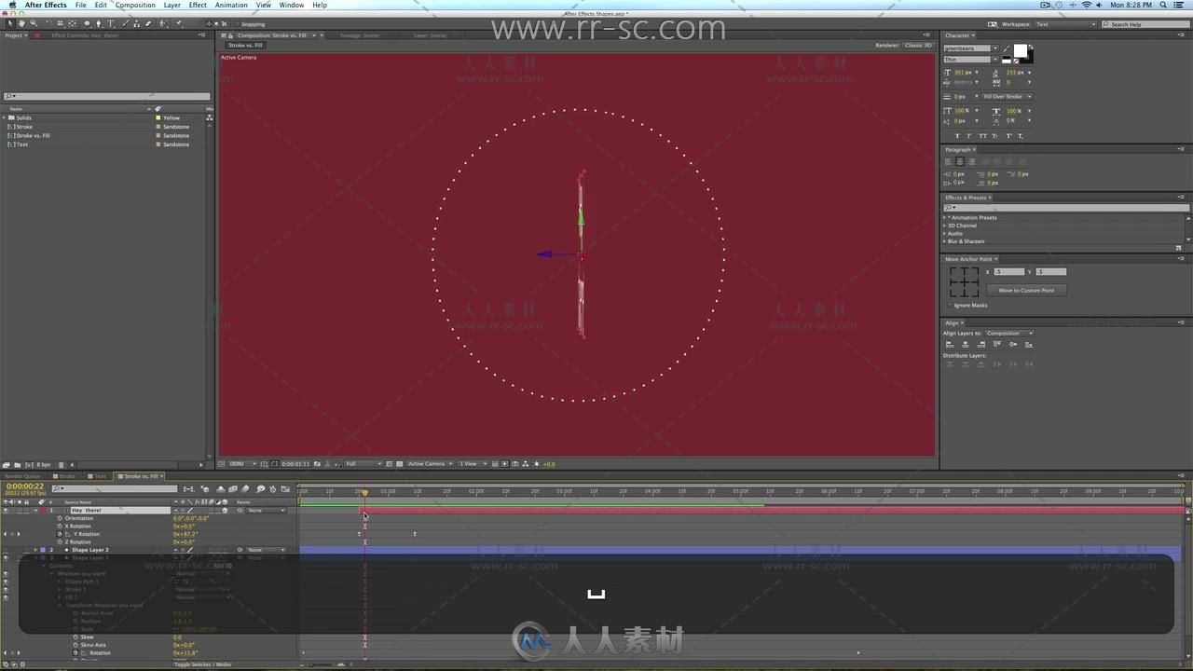Select the Type tool
The image size is (1193, 671).
click(110, 23)
